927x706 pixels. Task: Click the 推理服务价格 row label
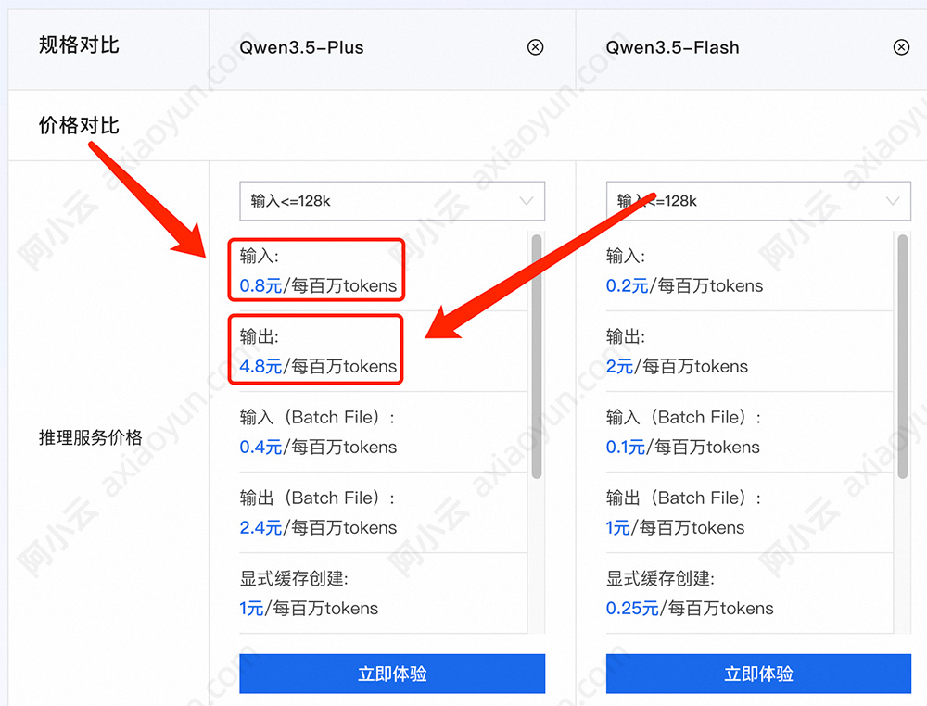(88, 437)
